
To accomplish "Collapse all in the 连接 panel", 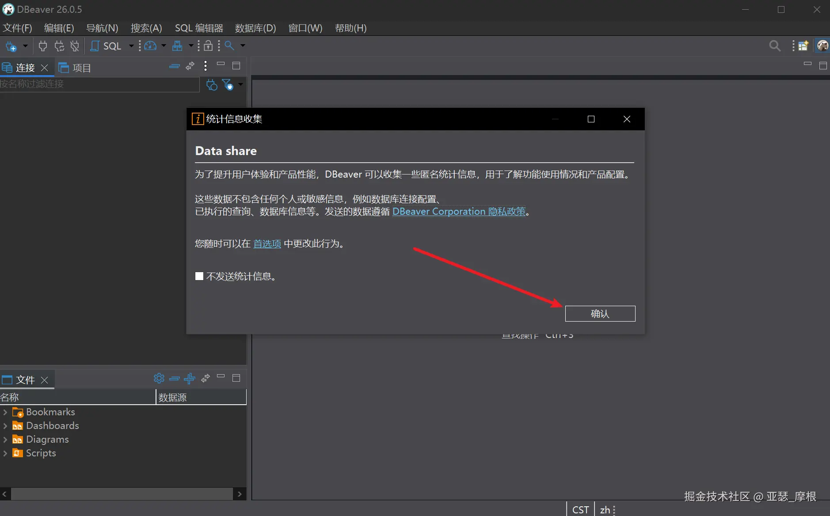I will tap(175, 66).
